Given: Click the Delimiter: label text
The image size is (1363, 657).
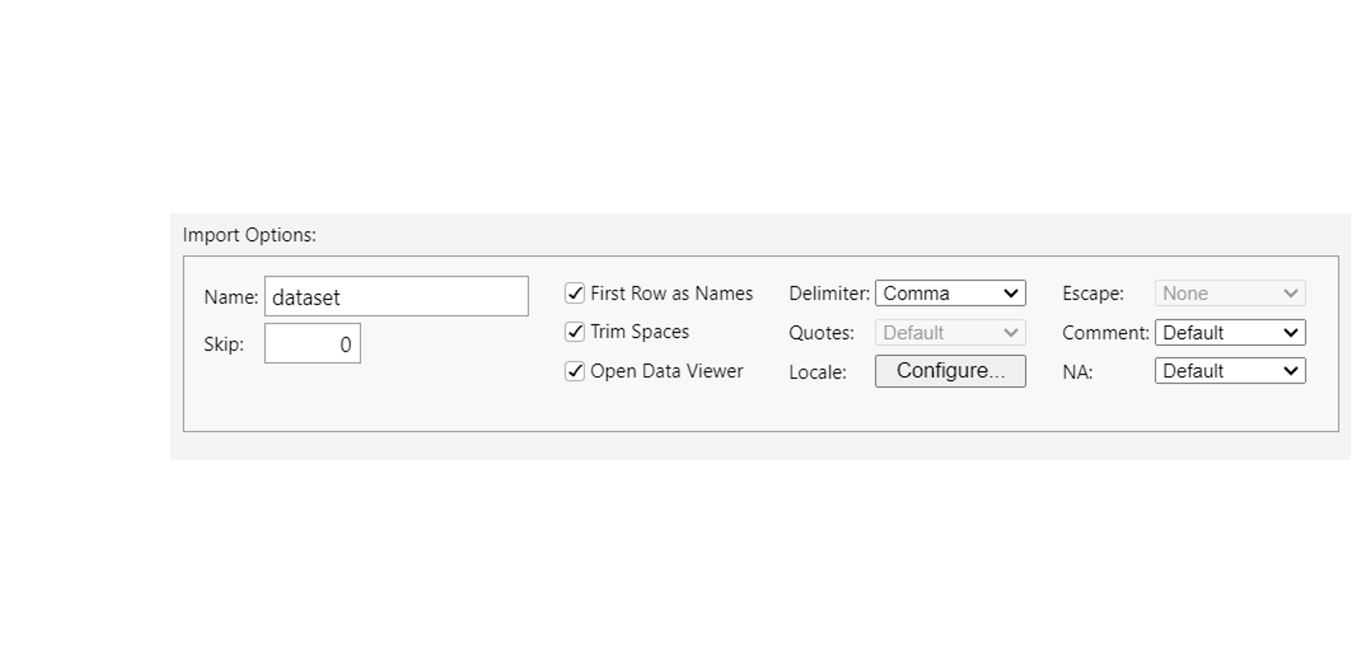Looking at the screenshot, I should (x=829, y=294).
